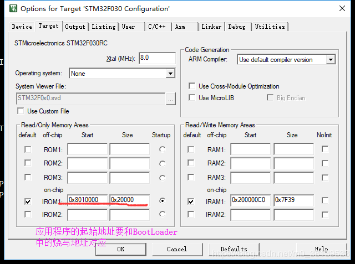
Task: Enable Use Custom File checkbox
Action: tap(21, 111)
